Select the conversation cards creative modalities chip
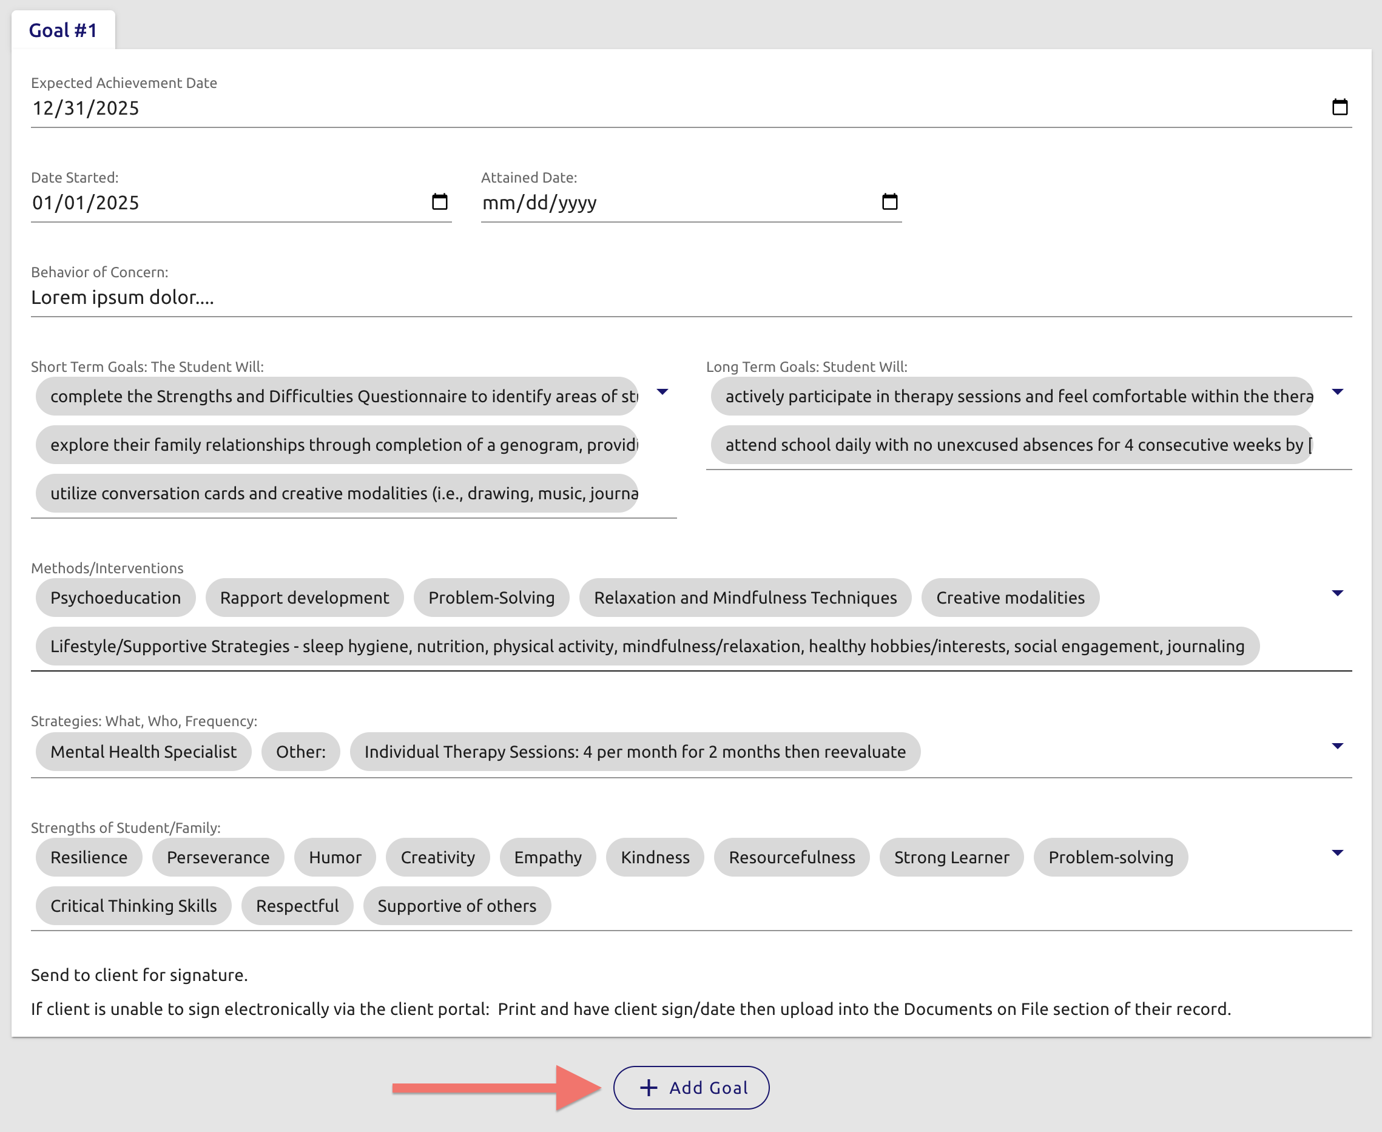The width and height of the screenshot is (1382, 1132). click(x=337, y=493)
